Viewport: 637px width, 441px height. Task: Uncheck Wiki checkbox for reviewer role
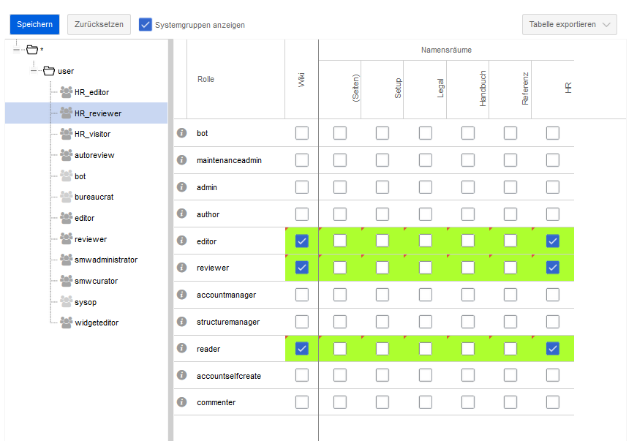(x=302, y=268)
